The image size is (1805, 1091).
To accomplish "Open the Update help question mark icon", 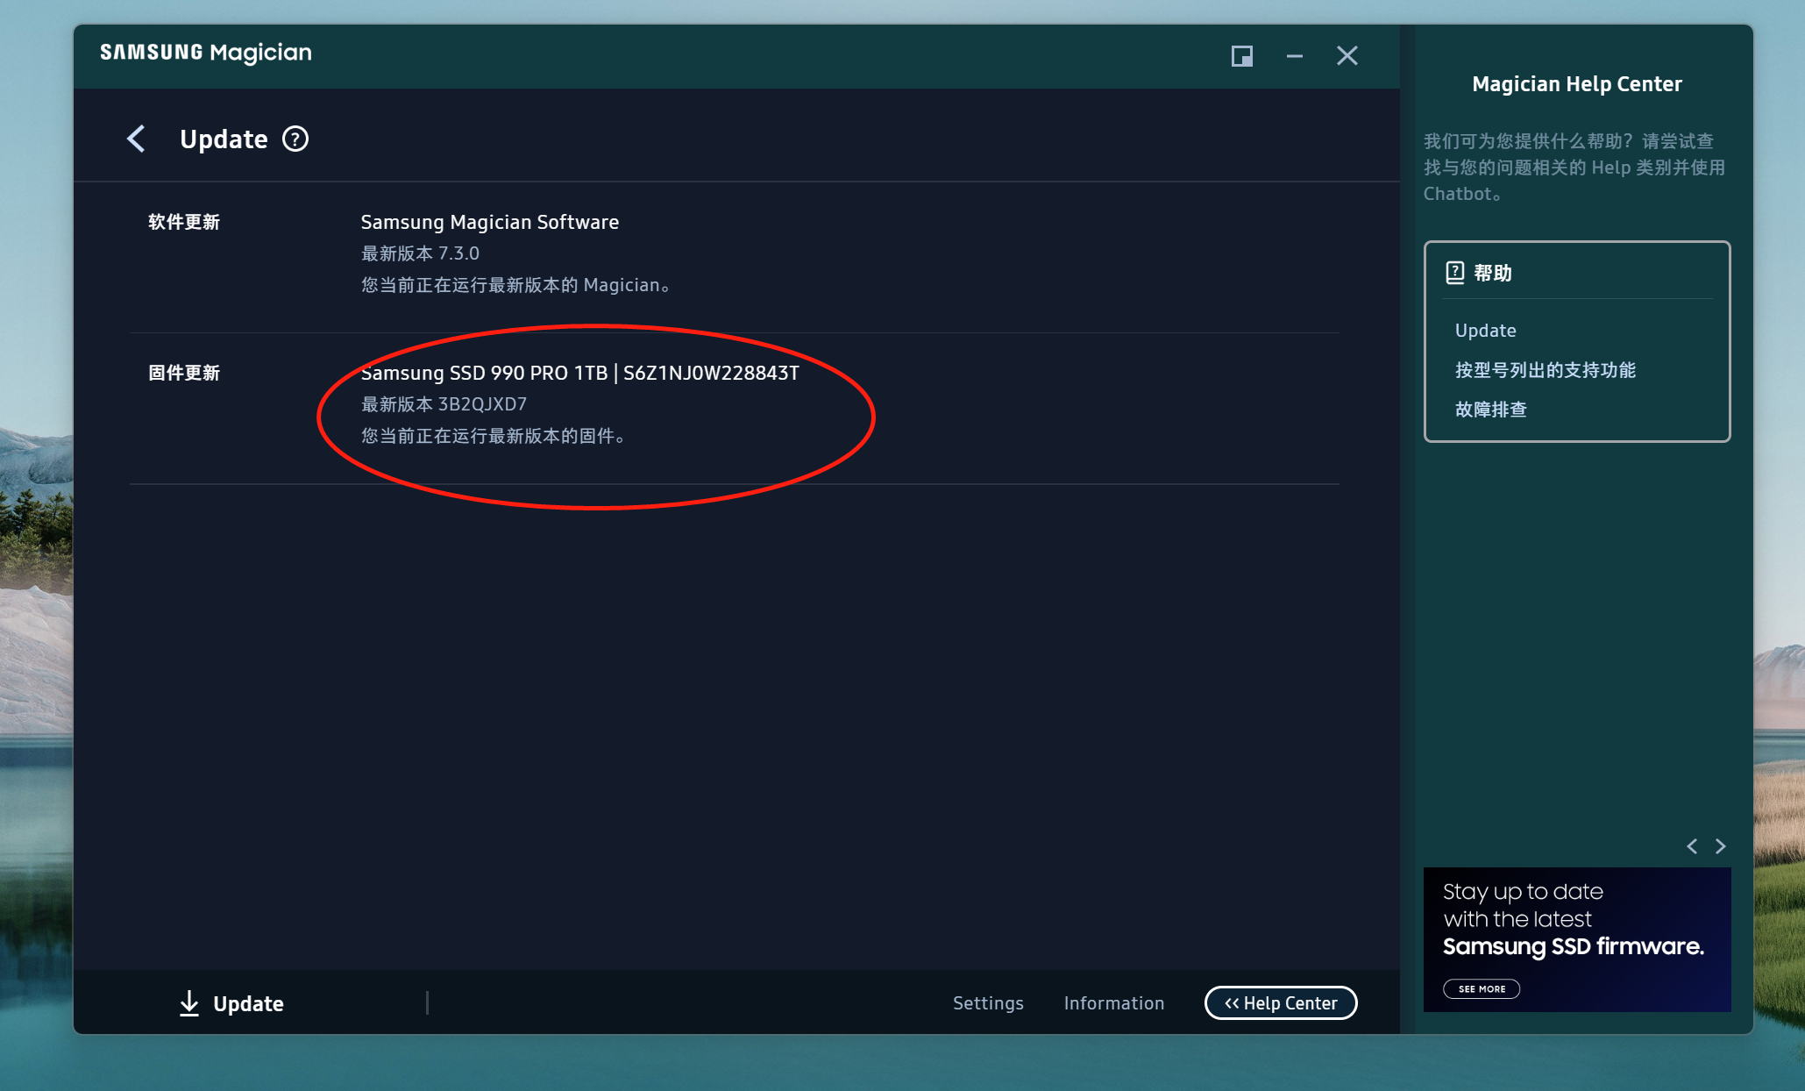I will pos(295,139).
